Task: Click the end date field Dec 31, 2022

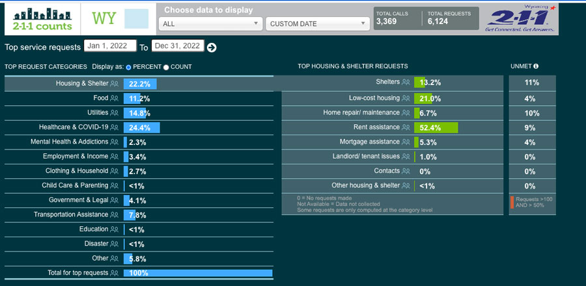Action: click(x=177, y=46)
